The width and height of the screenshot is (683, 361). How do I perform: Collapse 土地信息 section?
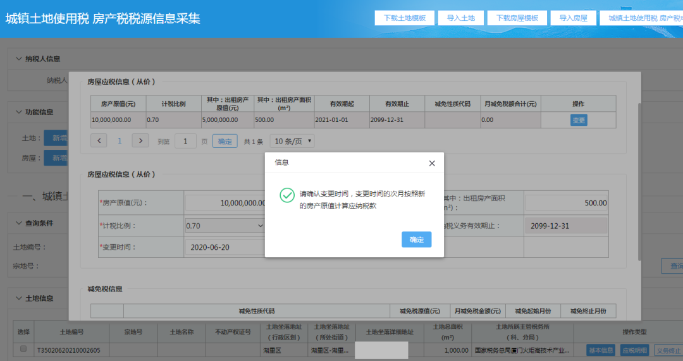[19, 298]
